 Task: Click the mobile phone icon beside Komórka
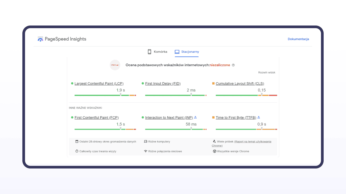point(150,52)
